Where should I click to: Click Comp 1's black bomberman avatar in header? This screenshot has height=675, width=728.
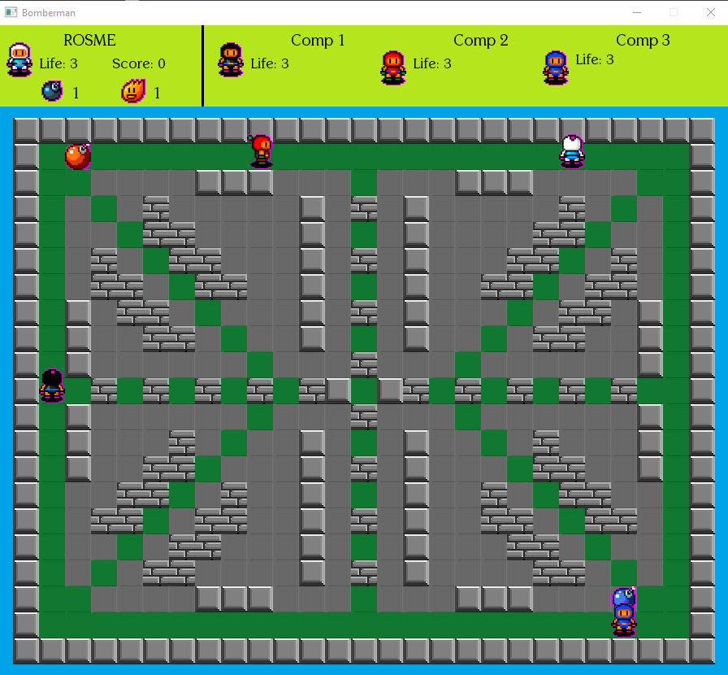pos(231,60)
